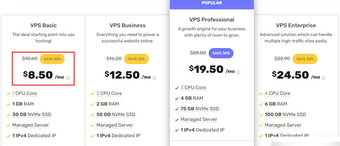Click info icon beside $19.50 /mo price
Screen dimensions: 340x146
(238, 72)
